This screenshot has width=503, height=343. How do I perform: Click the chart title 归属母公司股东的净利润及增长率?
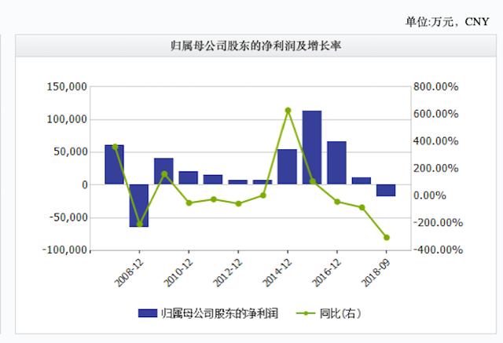tap(255, 46)
